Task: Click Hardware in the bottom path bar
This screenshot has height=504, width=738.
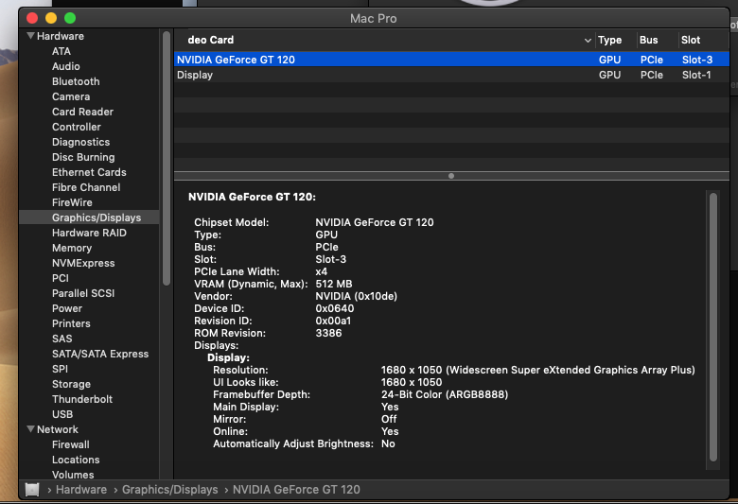Action: tap(81, 490)
